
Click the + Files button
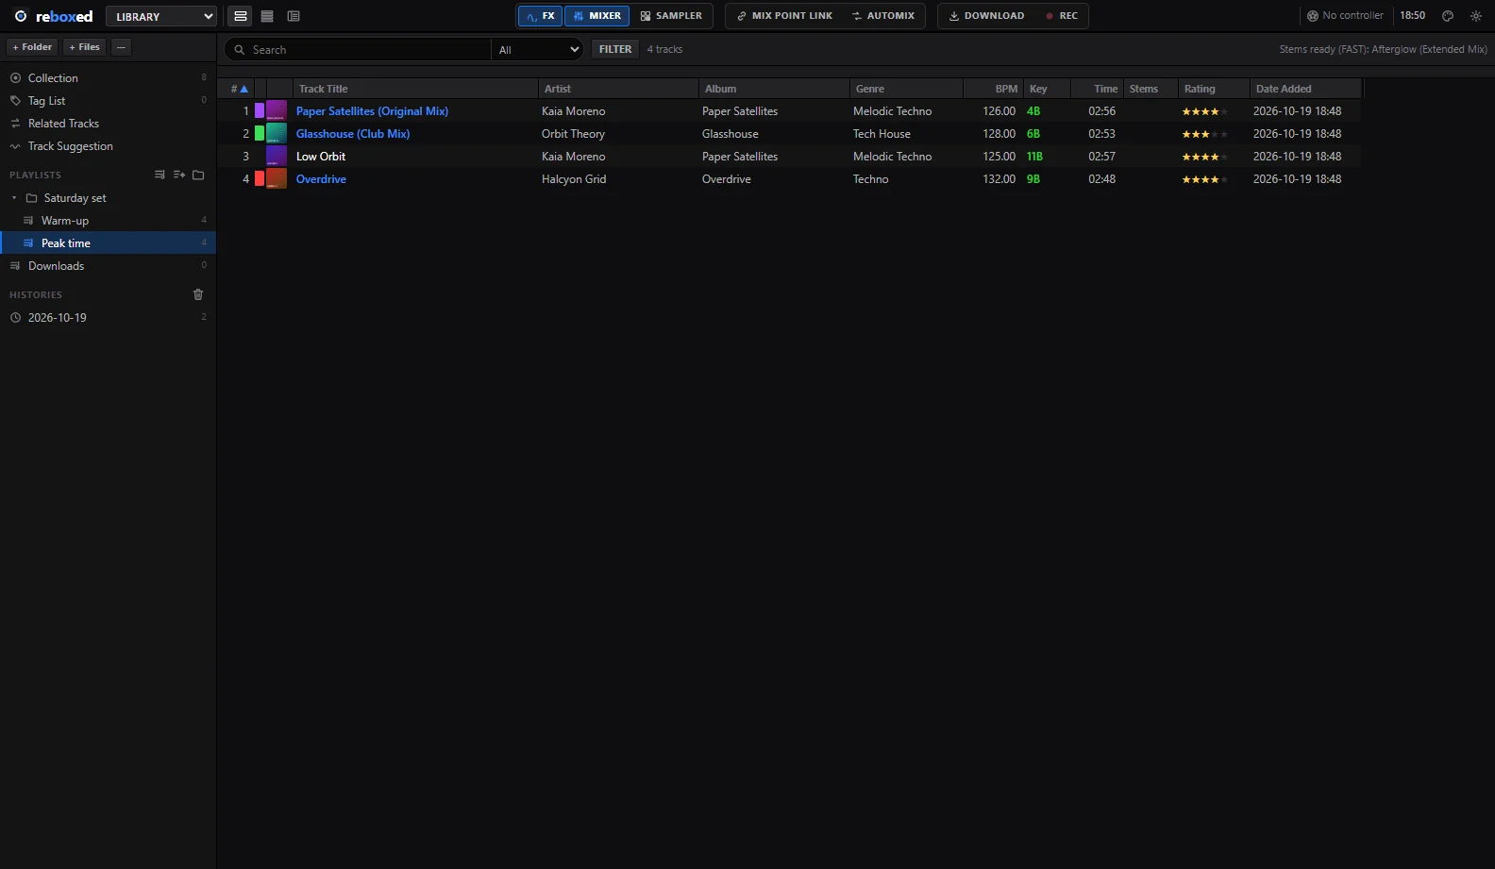pyautogui.click(x=85, y=47)
